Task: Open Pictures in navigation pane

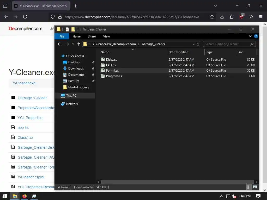Action: coord(74,81)
